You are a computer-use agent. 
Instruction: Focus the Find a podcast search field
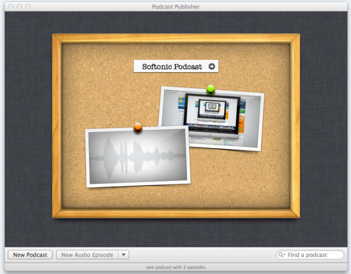(x=314, y=255)
